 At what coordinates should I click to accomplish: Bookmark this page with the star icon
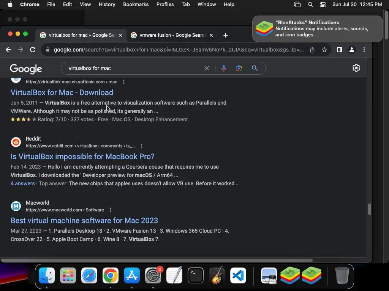324,50
